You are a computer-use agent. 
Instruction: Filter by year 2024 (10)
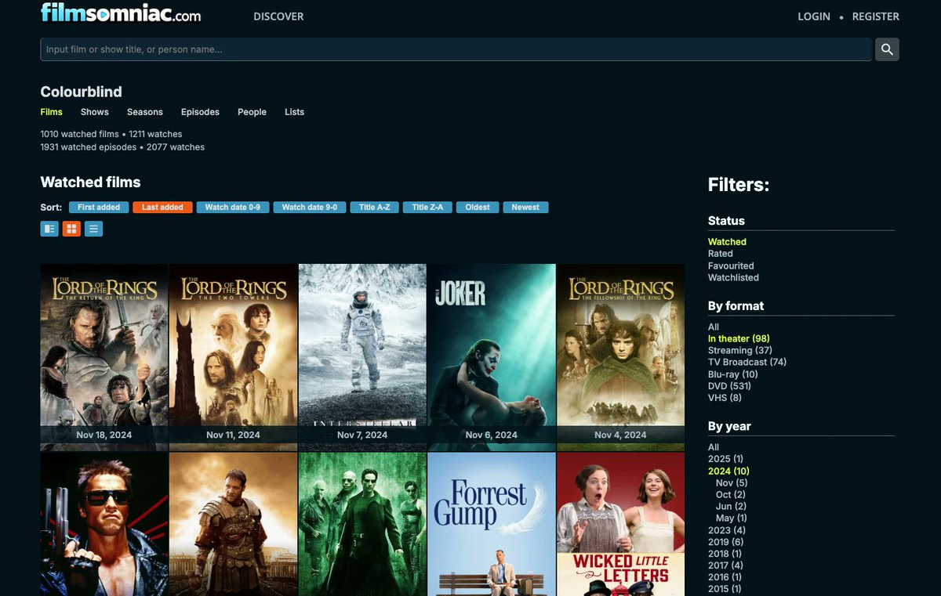click(x=728, y=471)
